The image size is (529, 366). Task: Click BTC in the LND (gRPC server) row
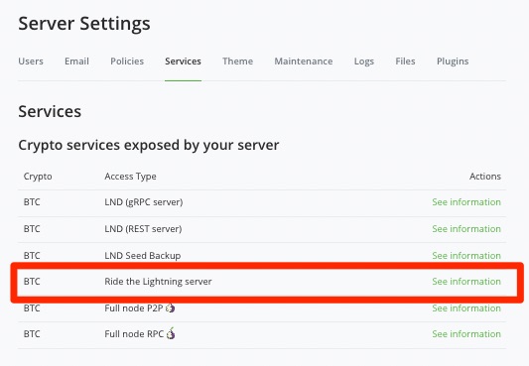[x=32, y=202]
